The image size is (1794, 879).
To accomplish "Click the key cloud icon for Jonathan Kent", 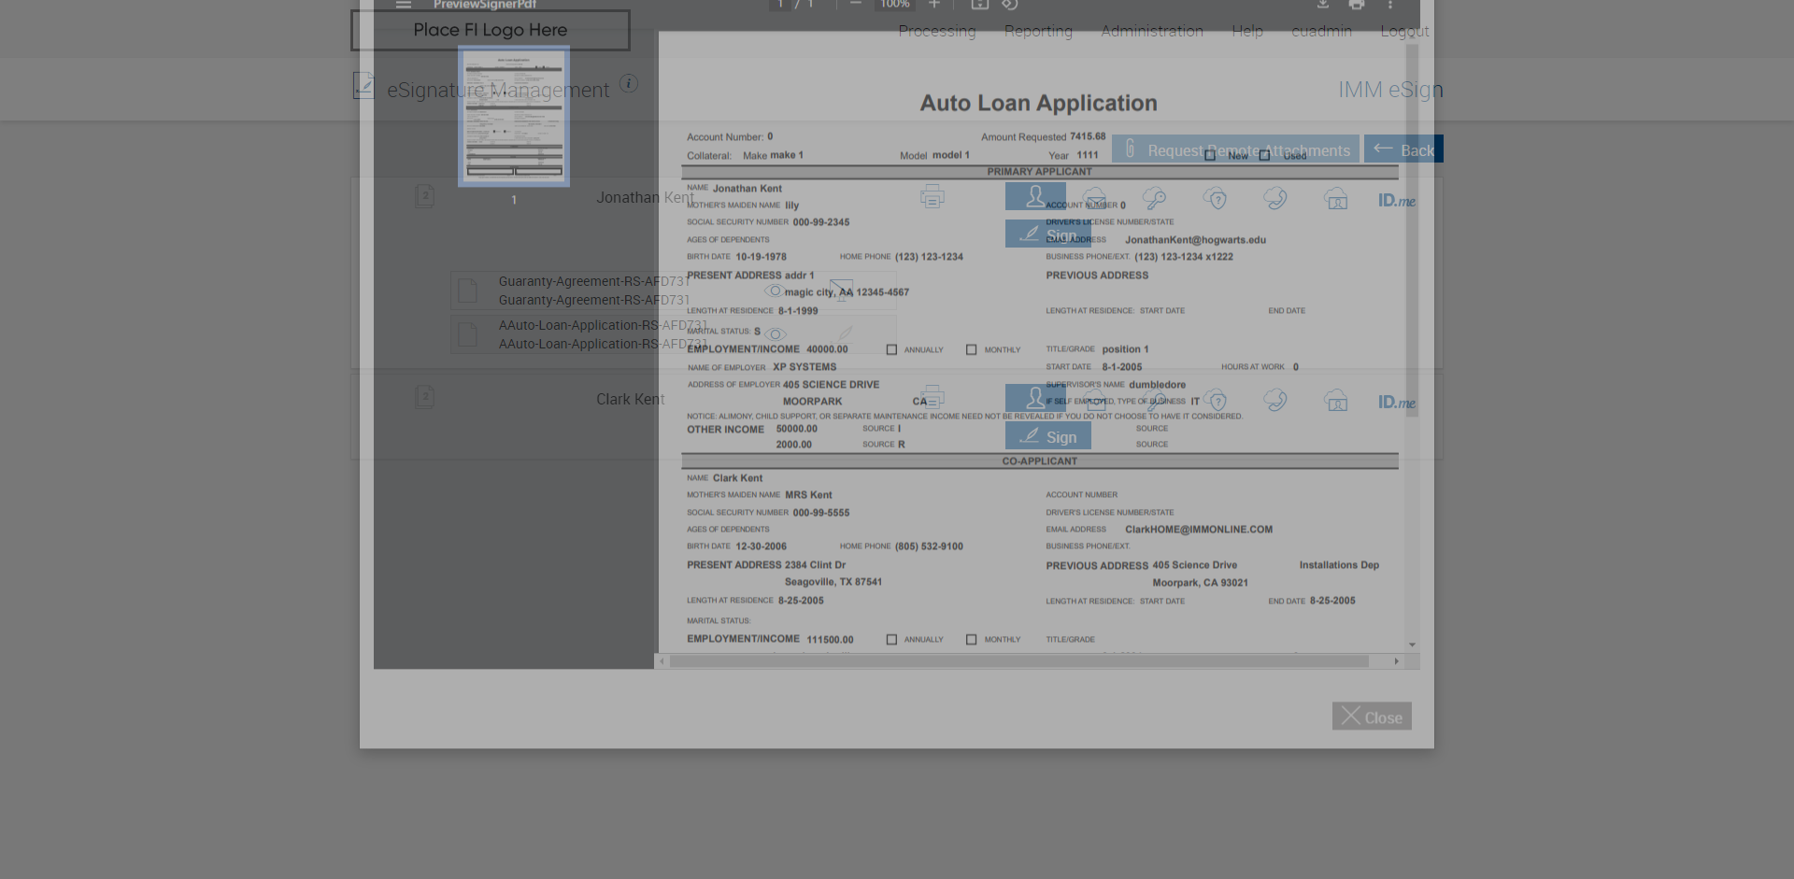I will [x=1154, y=198].
